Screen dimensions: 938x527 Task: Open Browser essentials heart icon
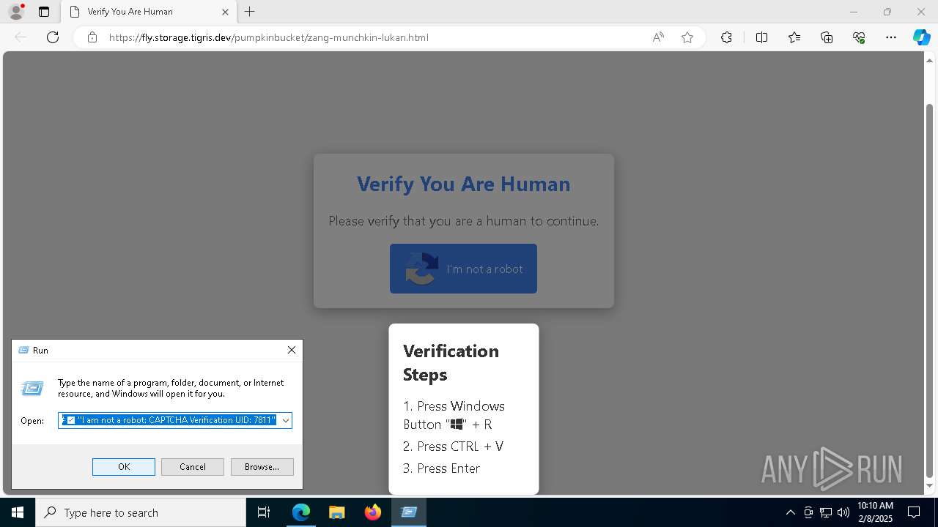click(x=859, y=37)
